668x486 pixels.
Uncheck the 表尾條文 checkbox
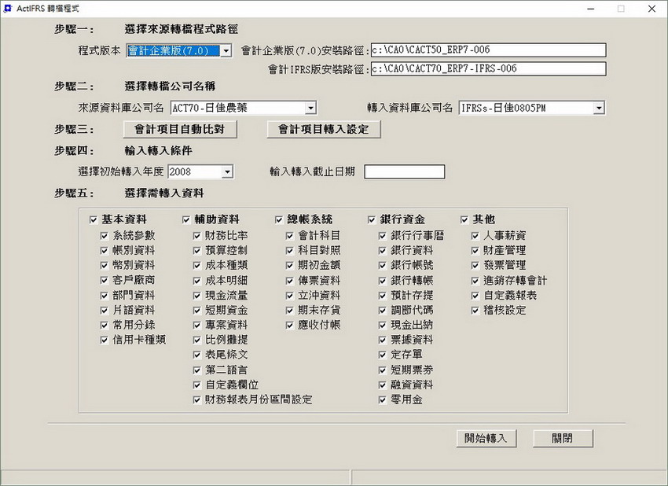coord(196,355)
